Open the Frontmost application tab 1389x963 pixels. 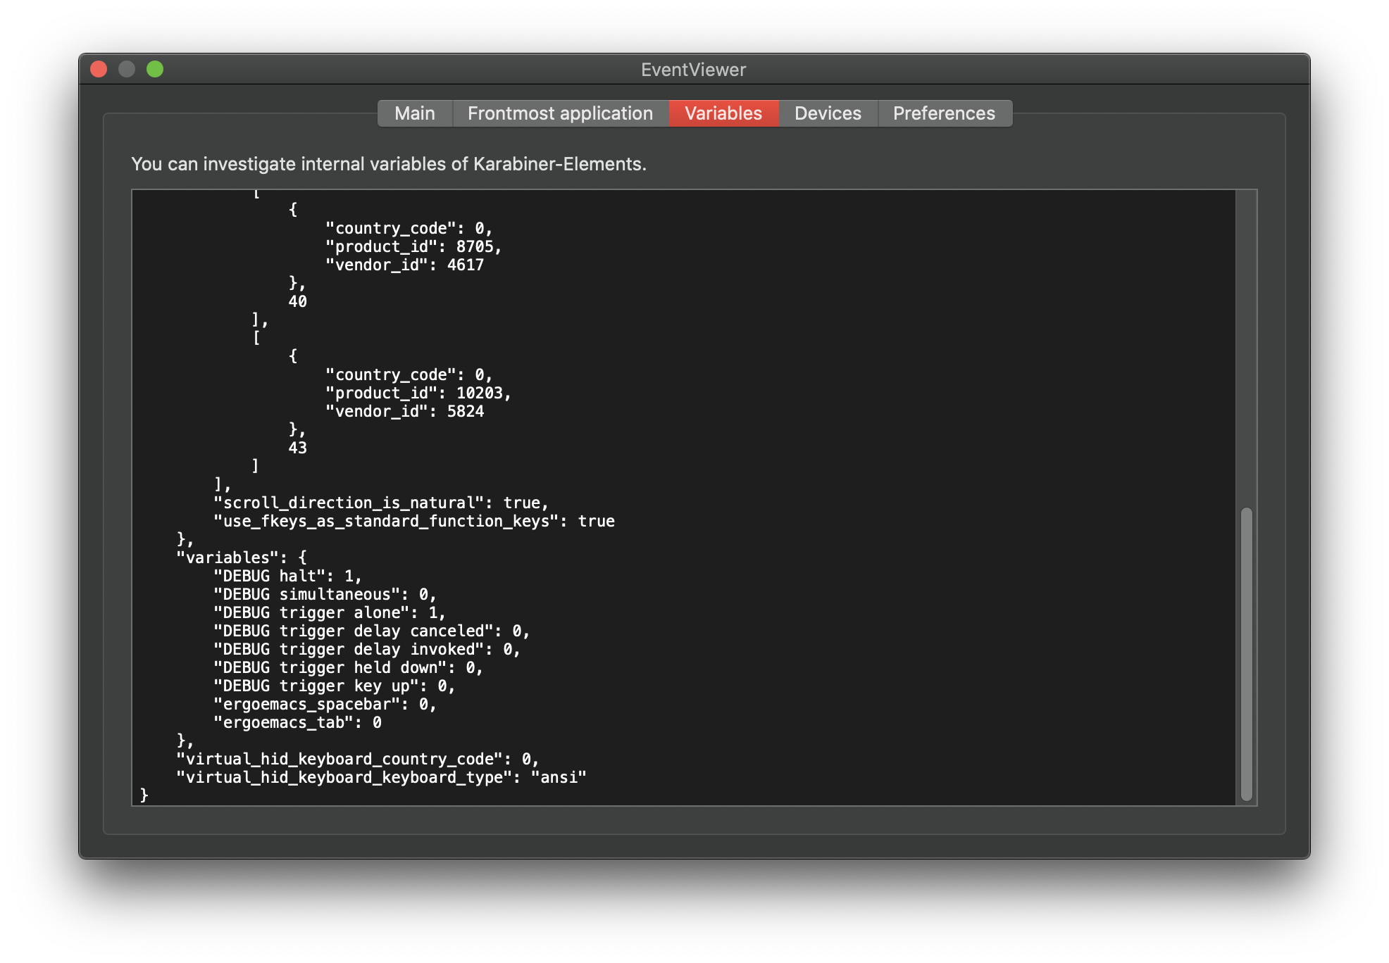coord(560,113)
